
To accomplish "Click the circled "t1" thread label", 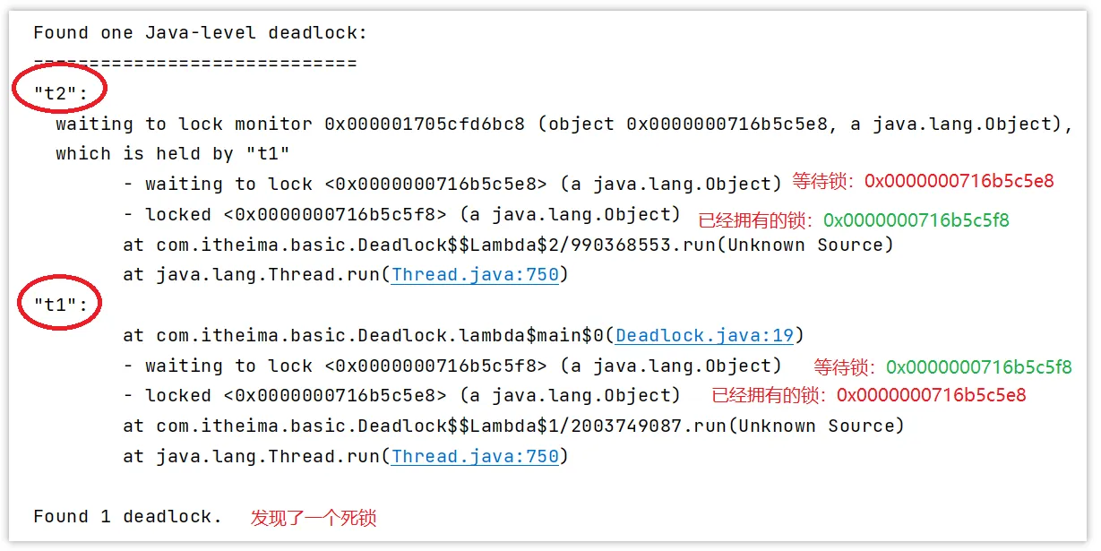I will tap(60, 305).
